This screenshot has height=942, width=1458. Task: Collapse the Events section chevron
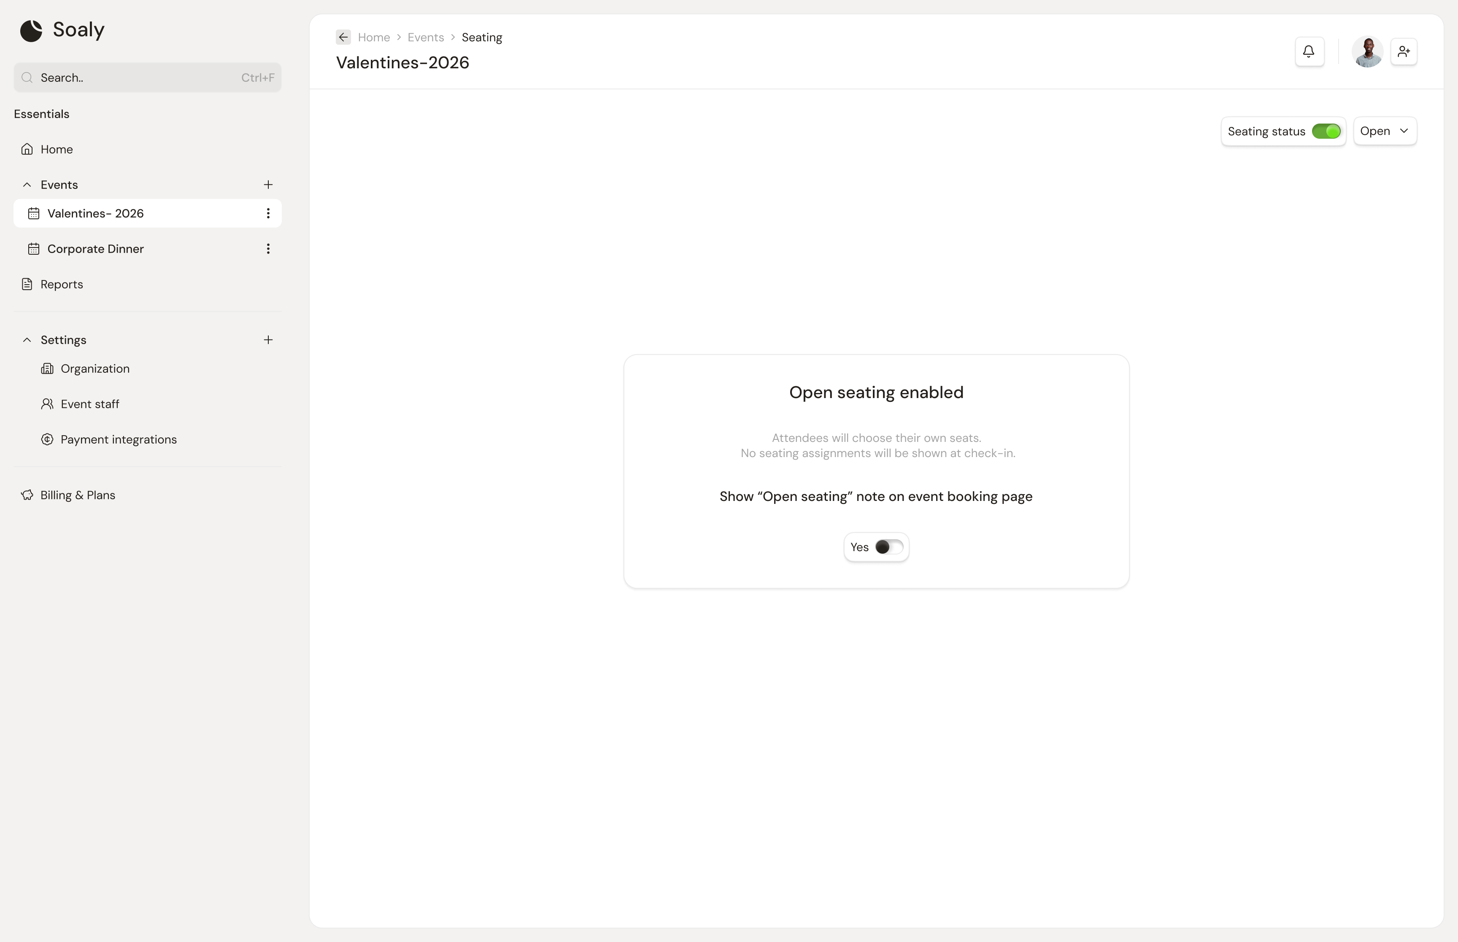pyautogui.click(x=27, y=185)
